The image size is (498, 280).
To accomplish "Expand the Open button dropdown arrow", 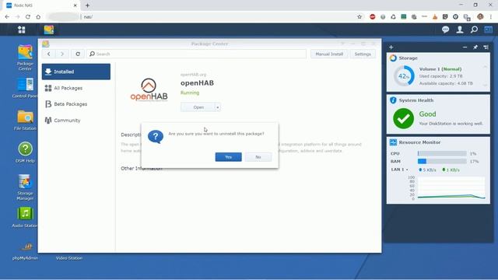I will tap(218, 107).
